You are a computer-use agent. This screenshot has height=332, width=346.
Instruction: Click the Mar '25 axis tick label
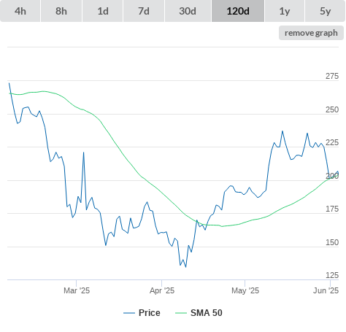(x=77, y=290)
